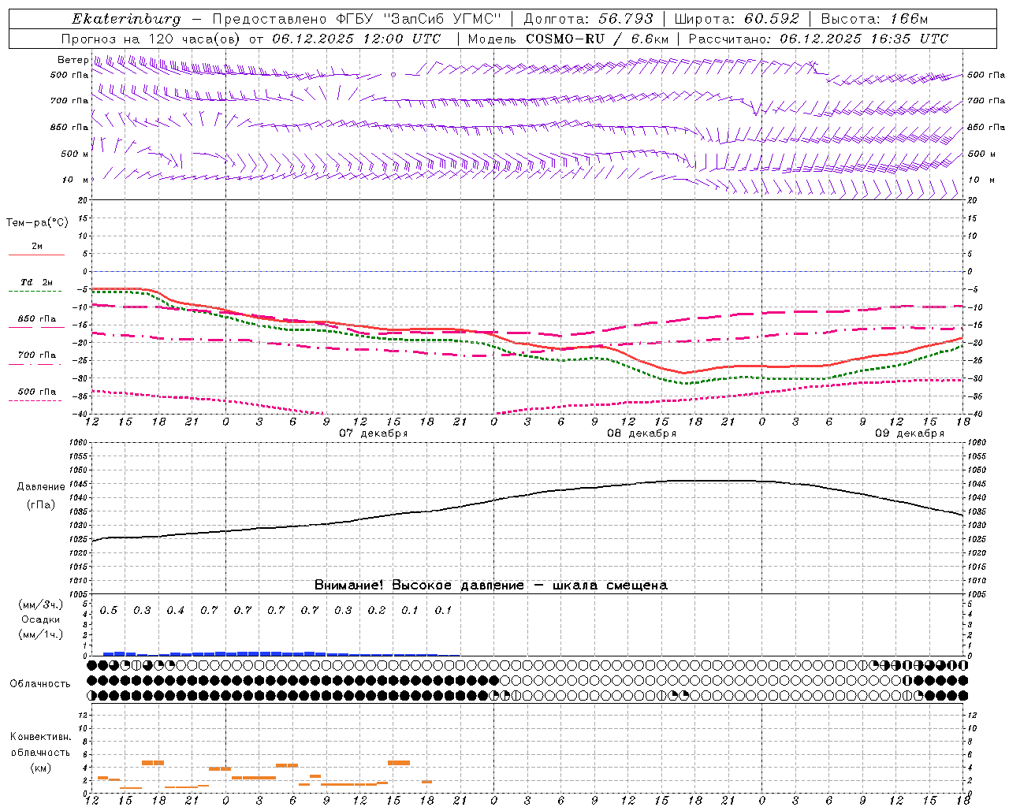Click the high pressure warning text
Image resolution: width=1009 pixels, height=807 pixels.
490,585
